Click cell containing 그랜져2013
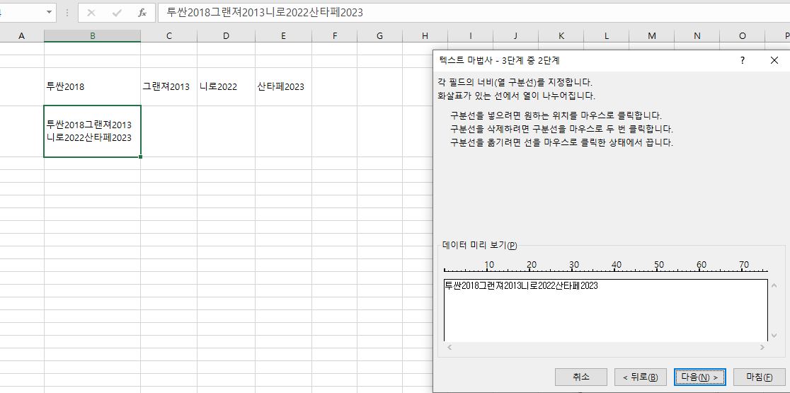This screenshot has width=790, height=393. [x=168, y=86]
